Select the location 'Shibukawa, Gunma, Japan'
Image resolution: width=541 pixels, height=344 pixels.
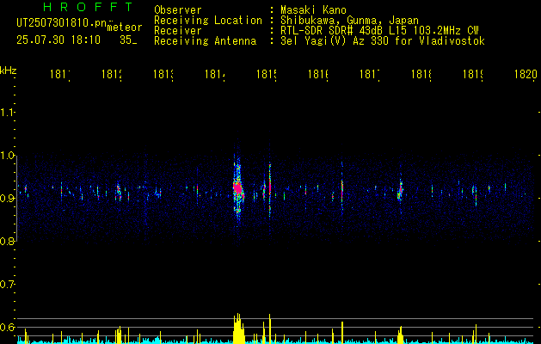[x=349, y=20]
